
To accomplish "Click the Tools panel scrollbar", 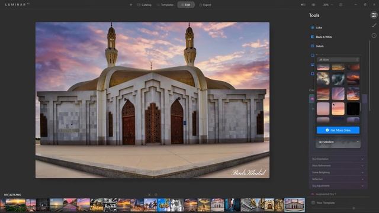I will 370,75.
